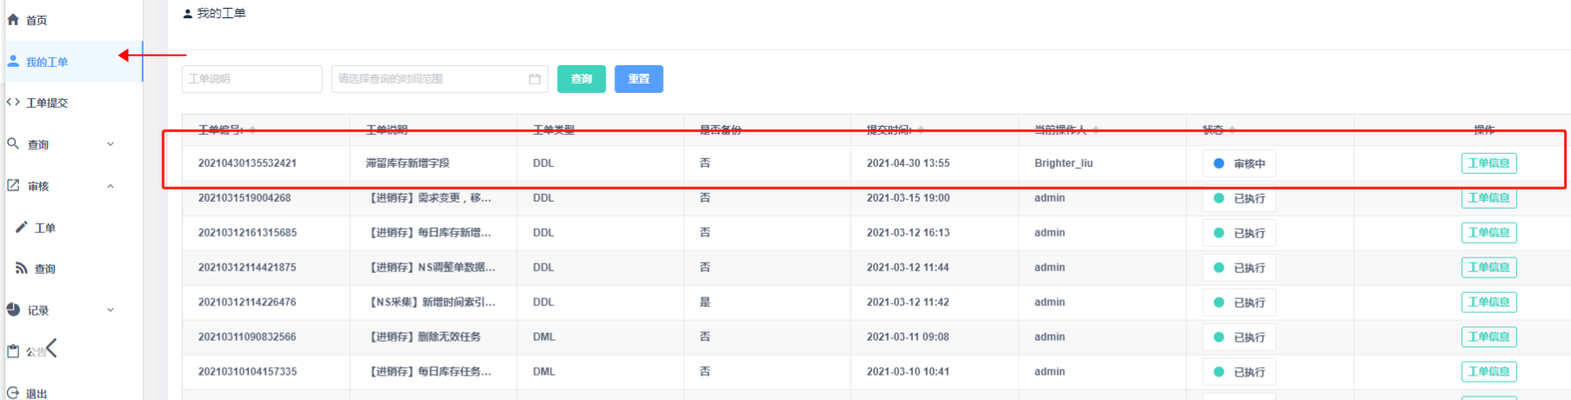
Task: Click the edit-square icon beside 审核
Action: 13,185
